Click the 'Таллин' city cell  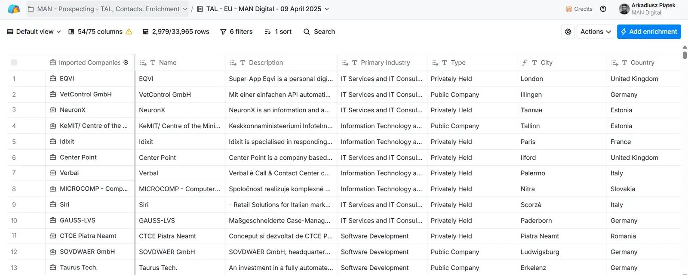coord(562,110)
